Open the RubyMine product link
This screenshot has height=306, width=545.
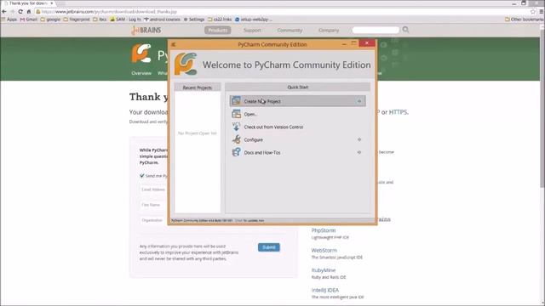click(324, 270)
